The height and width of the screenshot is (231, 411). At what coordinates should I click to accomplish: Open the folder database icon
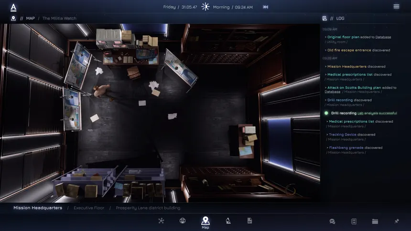(x=375, y=221)
